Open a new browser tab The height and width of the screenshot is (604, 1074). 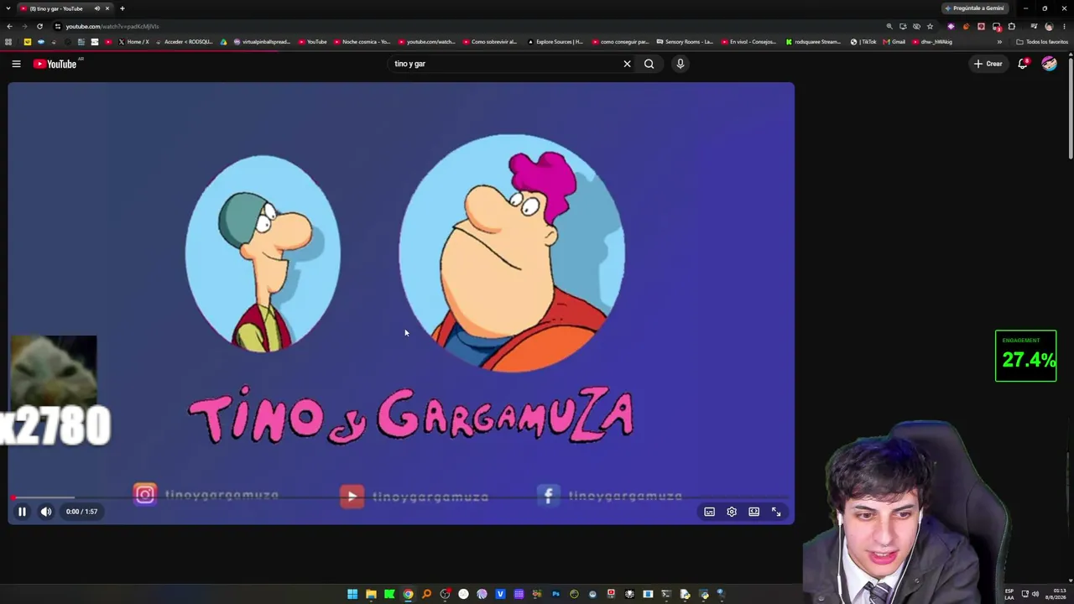point(122,8)
